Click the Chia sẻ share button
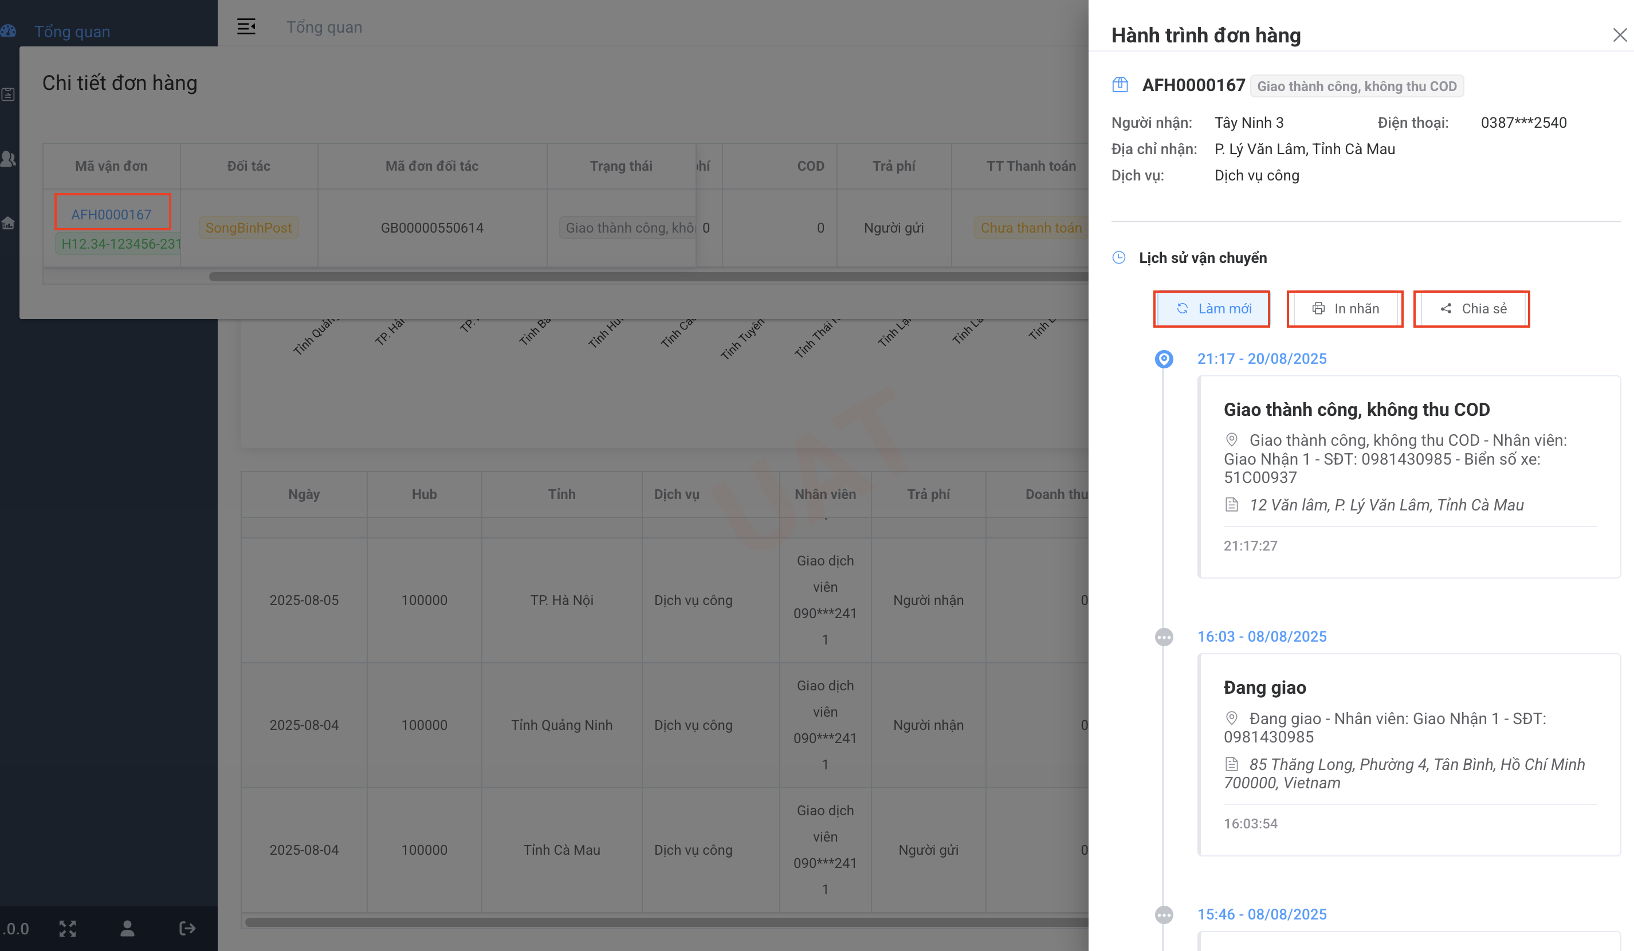Image resolution: width=1634 pixels, height=951 pixels. (1471, 309)
